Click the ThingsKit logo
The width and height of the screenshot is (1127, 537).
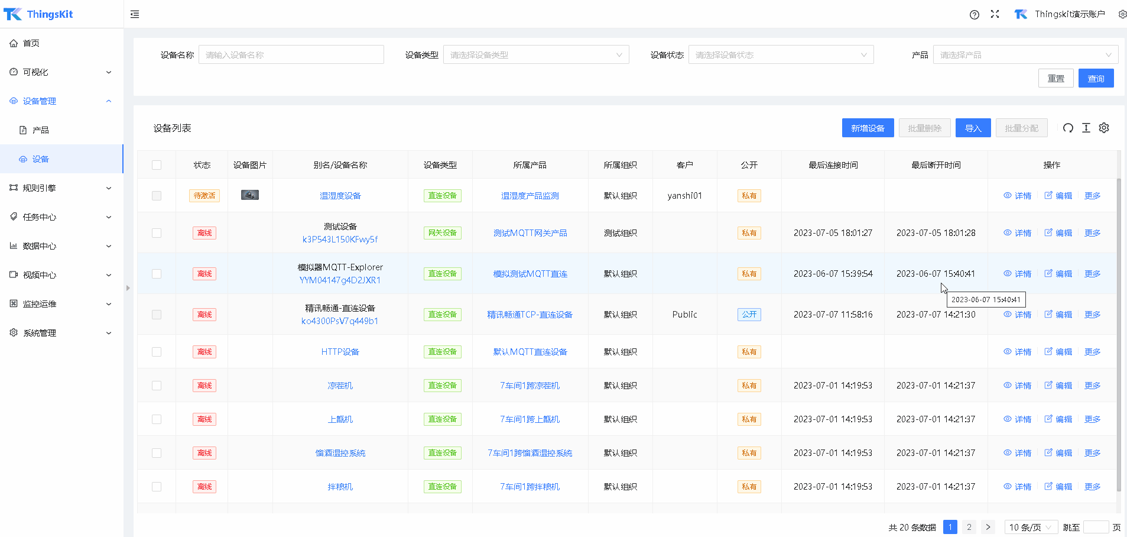(38, 14)
